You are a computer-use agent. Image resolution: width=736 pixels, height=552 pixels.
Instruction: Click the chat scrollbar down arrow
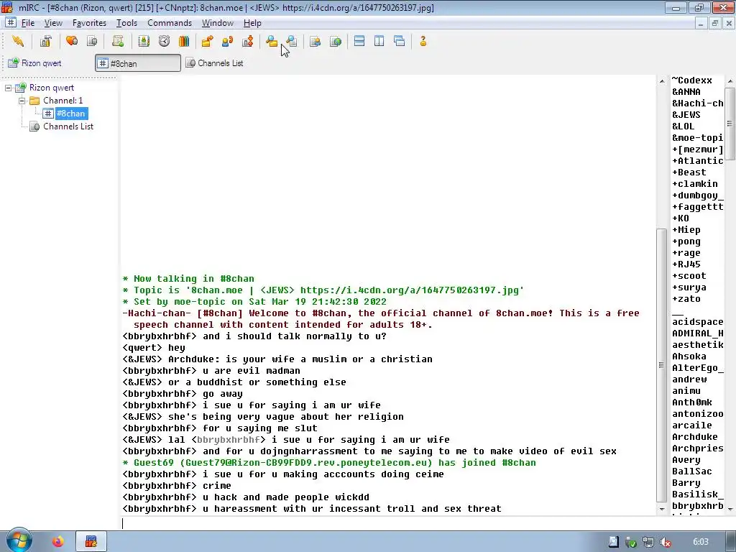tap(662, 509)
